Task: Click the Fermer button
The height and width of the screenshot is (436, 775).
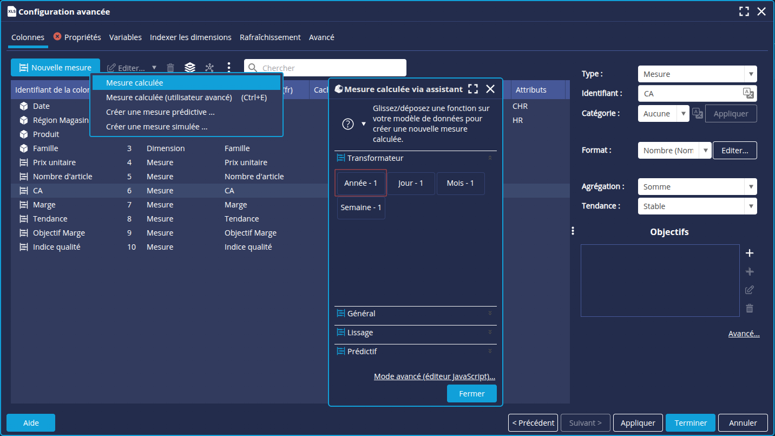Action: tap(471, 394)
